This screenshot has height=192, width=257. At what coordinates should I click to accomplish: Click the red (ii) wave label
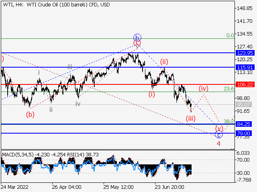[164, 62]
